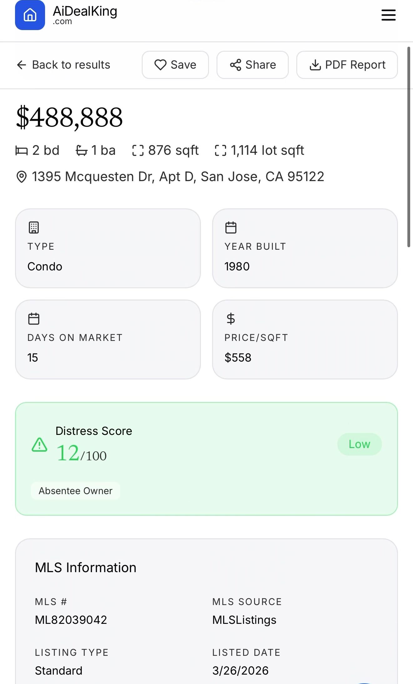Click the calendar icon in Year Built card

coord(231,227)
